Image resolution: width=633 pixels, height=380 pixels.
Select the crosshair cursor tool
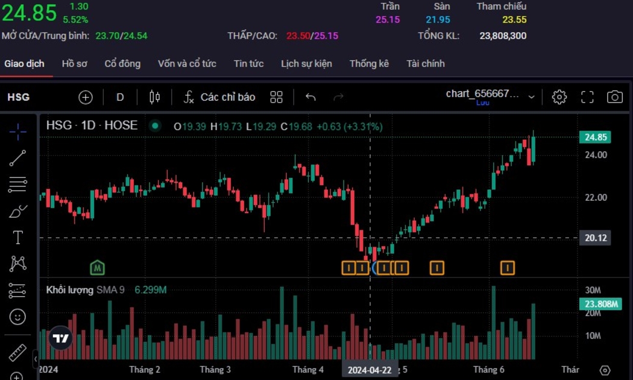coord(17,131)
